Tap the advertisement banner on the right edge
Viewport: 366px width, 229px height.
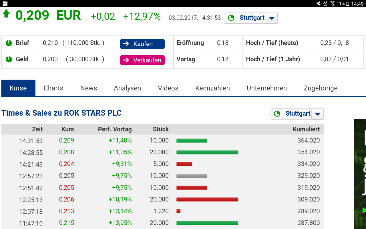tap(360, 174)
